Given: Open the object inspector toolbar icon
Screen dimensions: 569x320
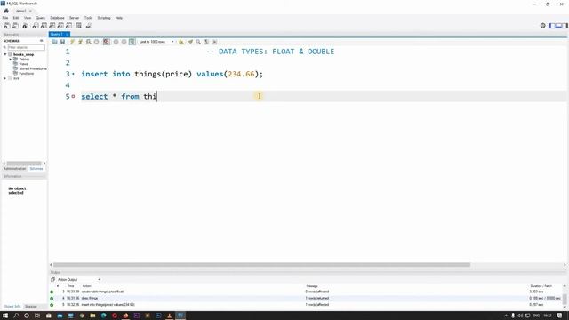Looking at the screenshot, I should point(25,26).
